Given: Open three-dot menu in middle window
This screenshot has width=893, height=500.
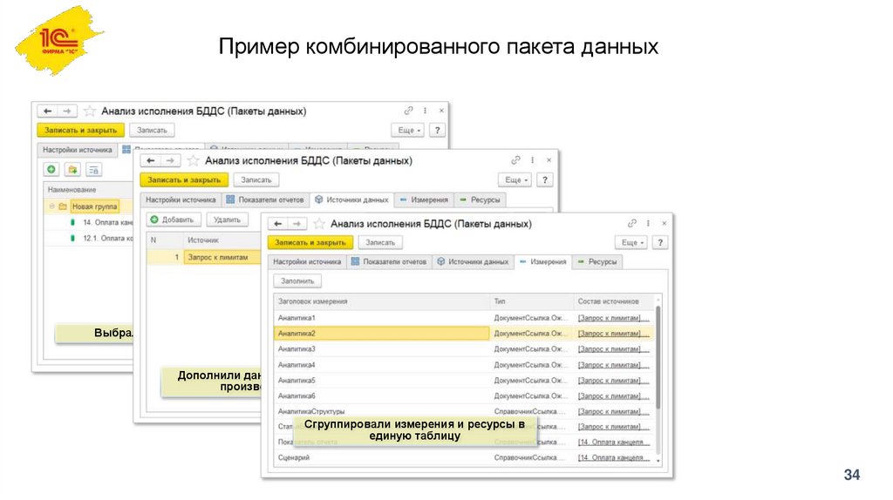Looking at the screenshot, I should [x=533, y=160].
